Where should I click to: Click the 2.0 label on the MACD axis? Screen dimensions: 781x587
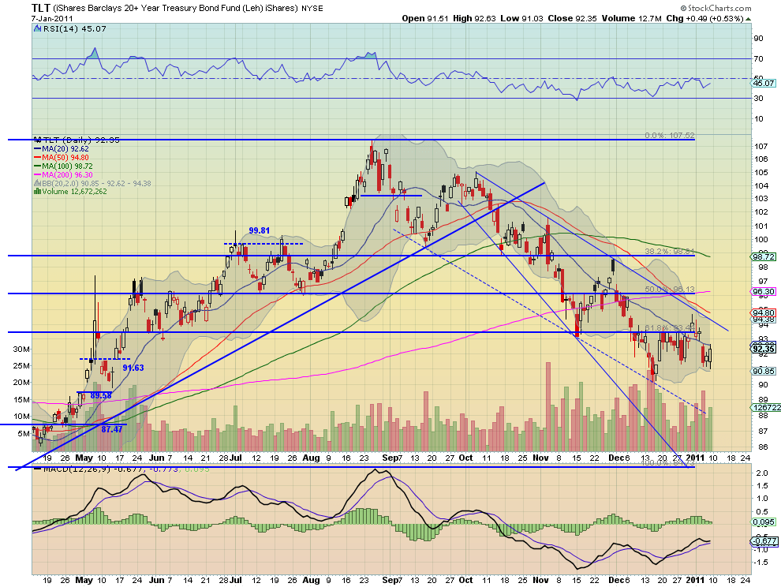tap(761, 473)
